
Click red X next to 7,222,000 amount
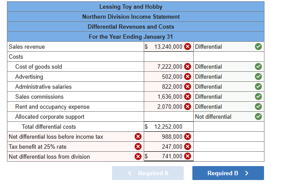click(188, 67)
